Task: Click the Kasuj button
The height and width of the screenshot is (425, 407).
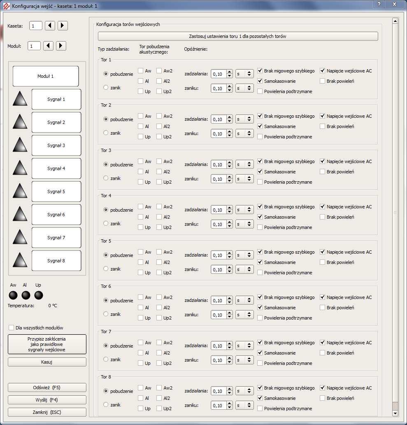Action: [47, 362]
